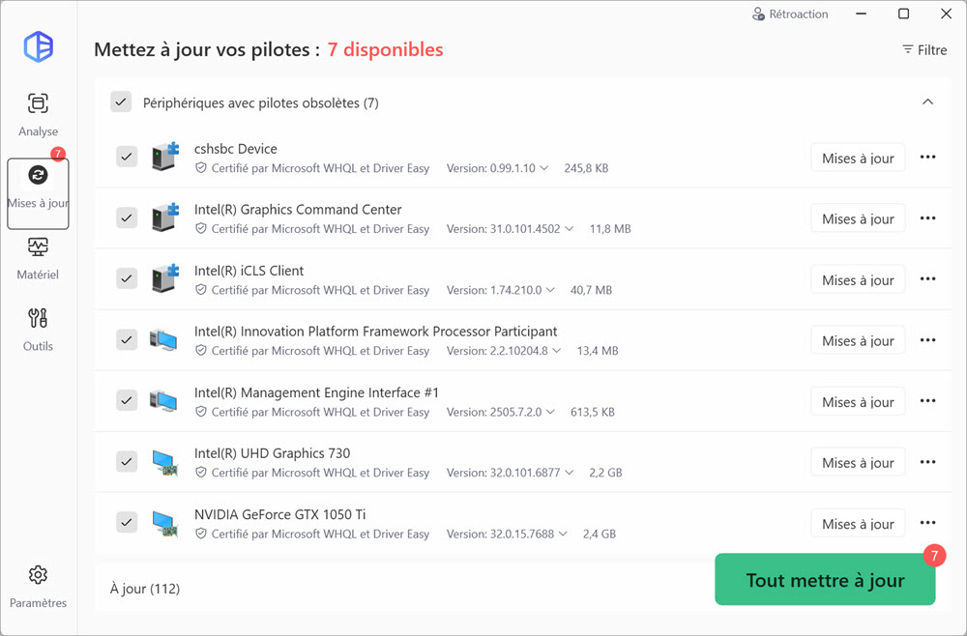
Task: Open the Analyse scan section
Action: click(39, 115)
